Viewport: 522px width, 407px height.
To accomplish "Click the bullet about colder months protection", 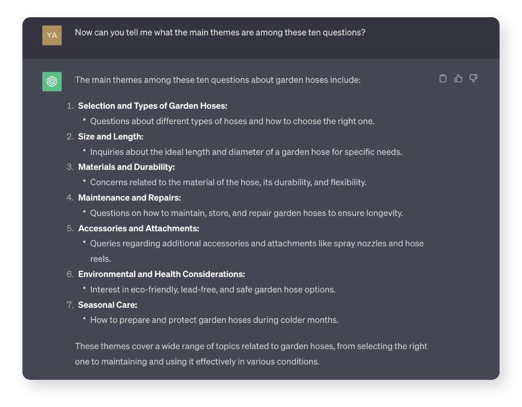I will pyautogui.click(x=214, y=320).
